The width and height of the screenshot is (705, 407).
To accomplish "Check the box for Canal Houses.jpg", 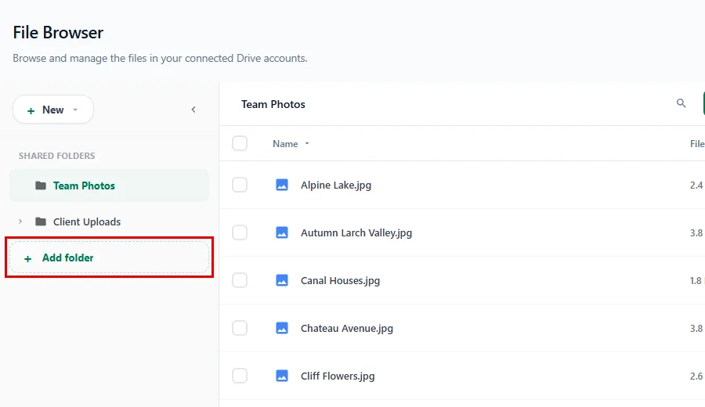I will (x=240, y=280).
